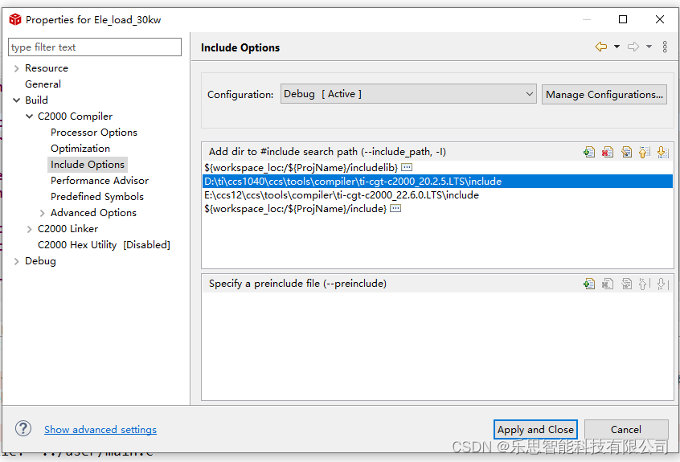
Task: Maximize the Properties window
Action: click(623, 19)
